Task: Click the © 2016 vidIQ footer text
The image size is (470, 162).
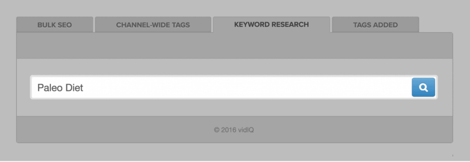Action: click(234, 130)
